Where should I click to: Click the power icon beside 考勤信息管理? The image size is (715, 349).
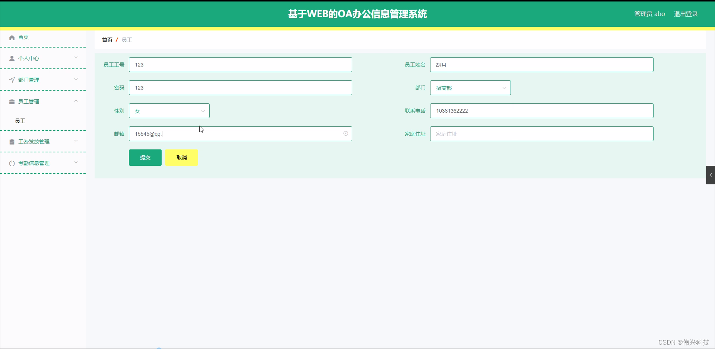coord(12,163)
